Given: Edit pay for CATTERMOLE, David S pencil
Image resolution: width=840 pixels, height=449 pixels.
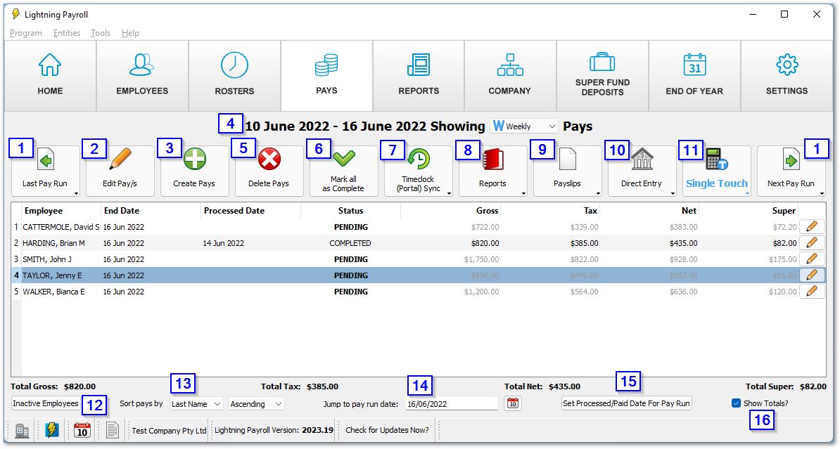Looking at the screenshot, I should [x=812, y=227].
